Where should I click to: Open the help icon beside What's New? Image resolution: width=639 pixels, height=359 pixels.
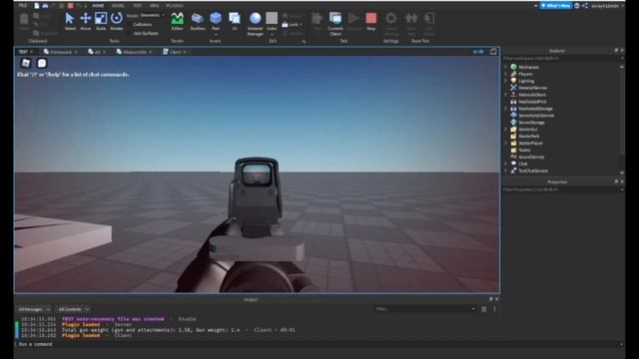coord(577,6)
